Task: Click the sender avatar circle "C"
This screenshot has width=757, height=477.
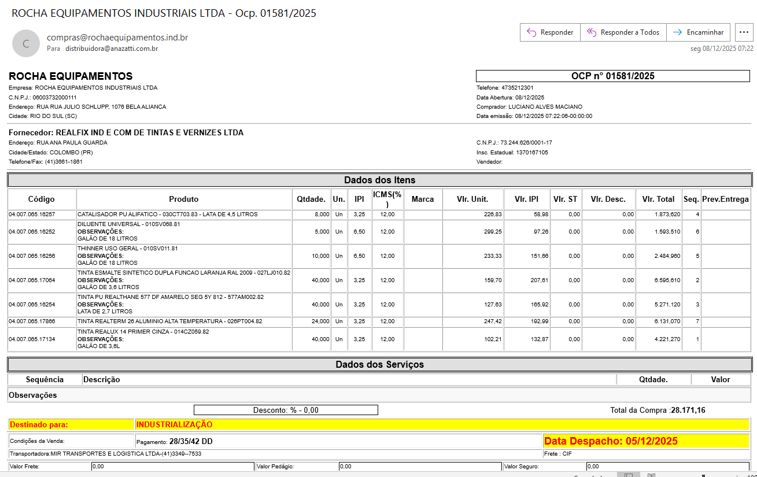Action: [26, 43]
